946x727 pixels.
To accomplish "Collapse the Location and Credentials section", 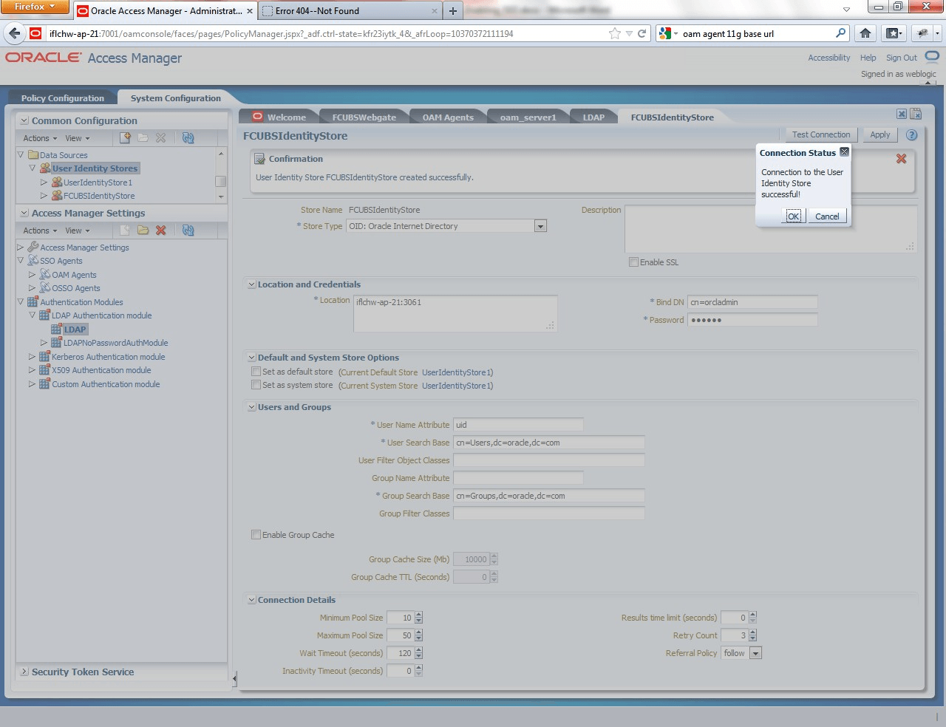I will point(251,284).
